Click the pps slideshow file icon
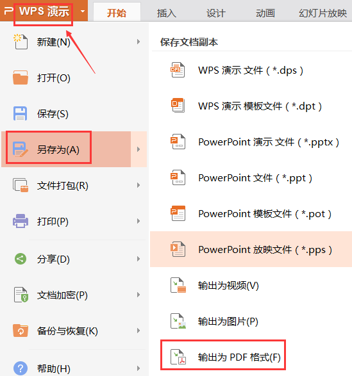The height and width of the screenshot is (376, 352). coord(178,249)
